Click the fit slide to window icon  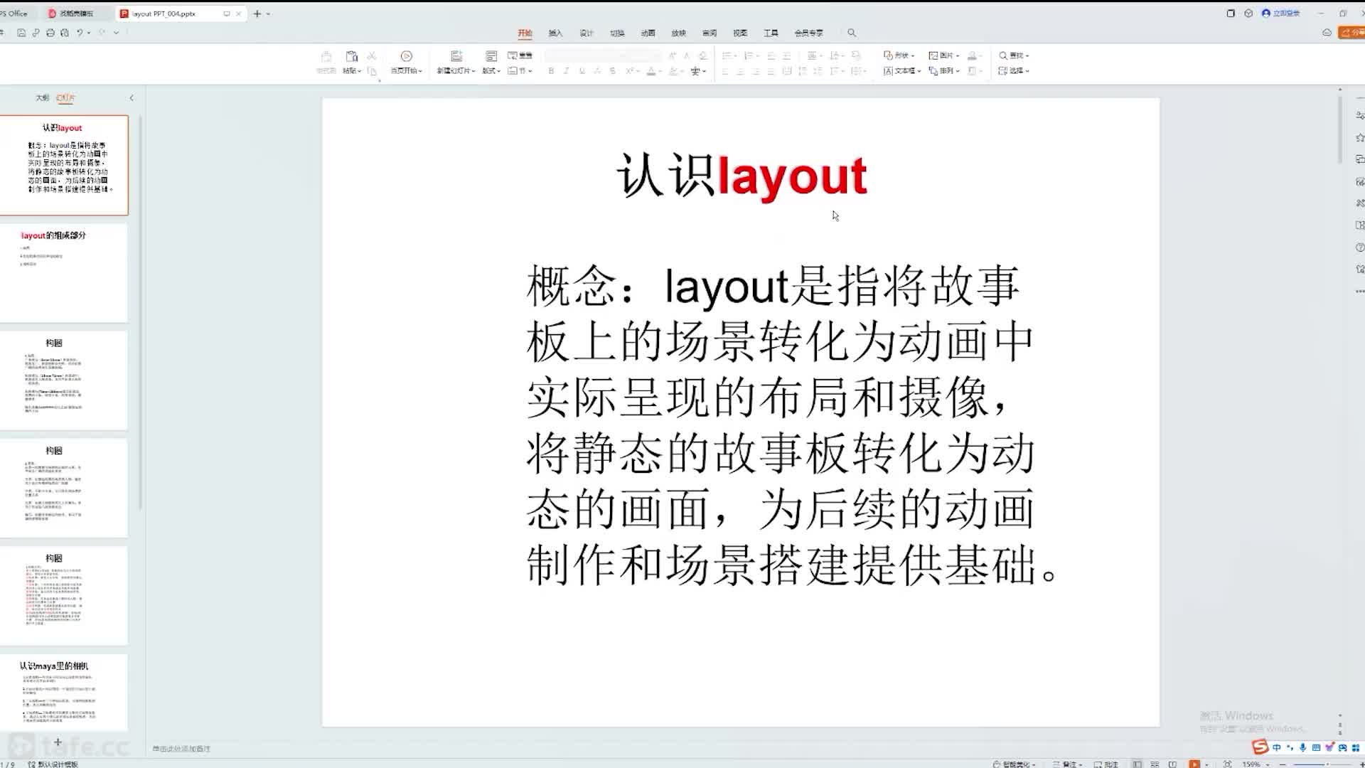pyautogui.click(x=1227, y=764)
